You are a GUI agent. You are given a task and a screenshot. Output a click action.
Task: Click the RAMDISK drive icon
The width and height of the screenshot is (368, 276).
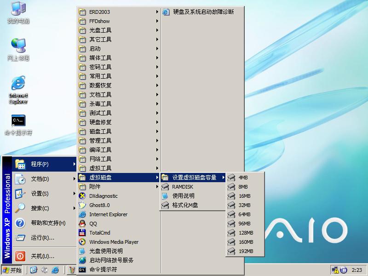165,187
